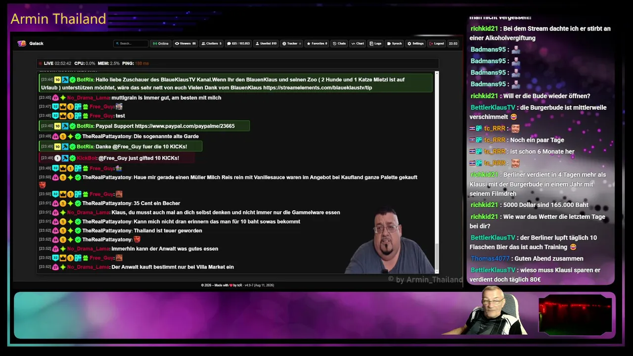
Task: Click level 32 badge on Free_Guy 'test' message
Action: 55,116
